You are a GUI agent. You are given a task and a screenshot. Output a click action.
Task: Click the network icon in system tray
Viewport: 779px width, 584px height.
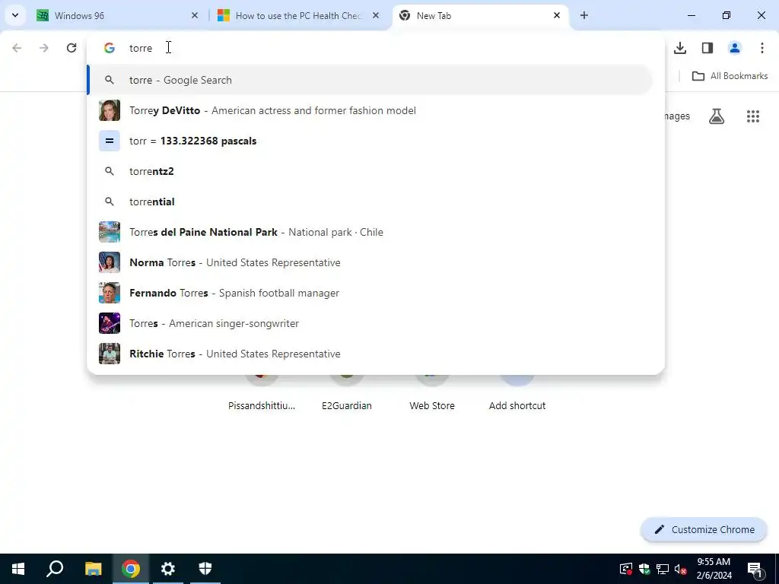coord(663,569)
